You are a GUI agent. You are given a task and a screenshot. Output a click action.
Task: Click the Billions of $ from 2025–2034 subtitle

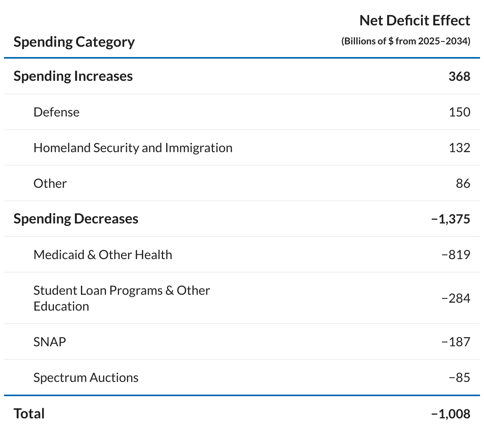coord(405,41)
